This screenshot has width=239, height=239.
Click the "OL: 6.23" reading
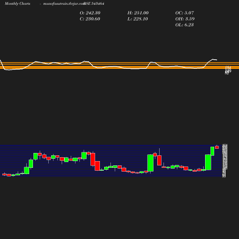[185, 25]
